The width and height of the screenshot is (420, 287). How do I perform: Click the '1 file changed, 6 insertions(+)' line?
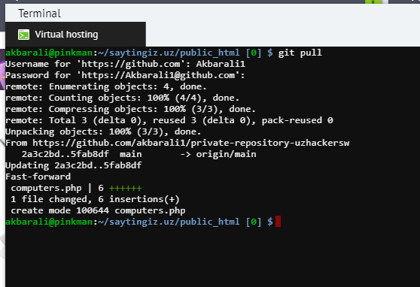click(x=95, y=199)
